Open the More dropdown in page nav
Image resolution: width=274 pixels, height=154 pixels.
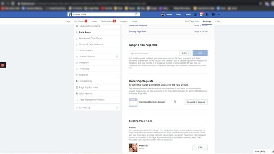[136, 21]
